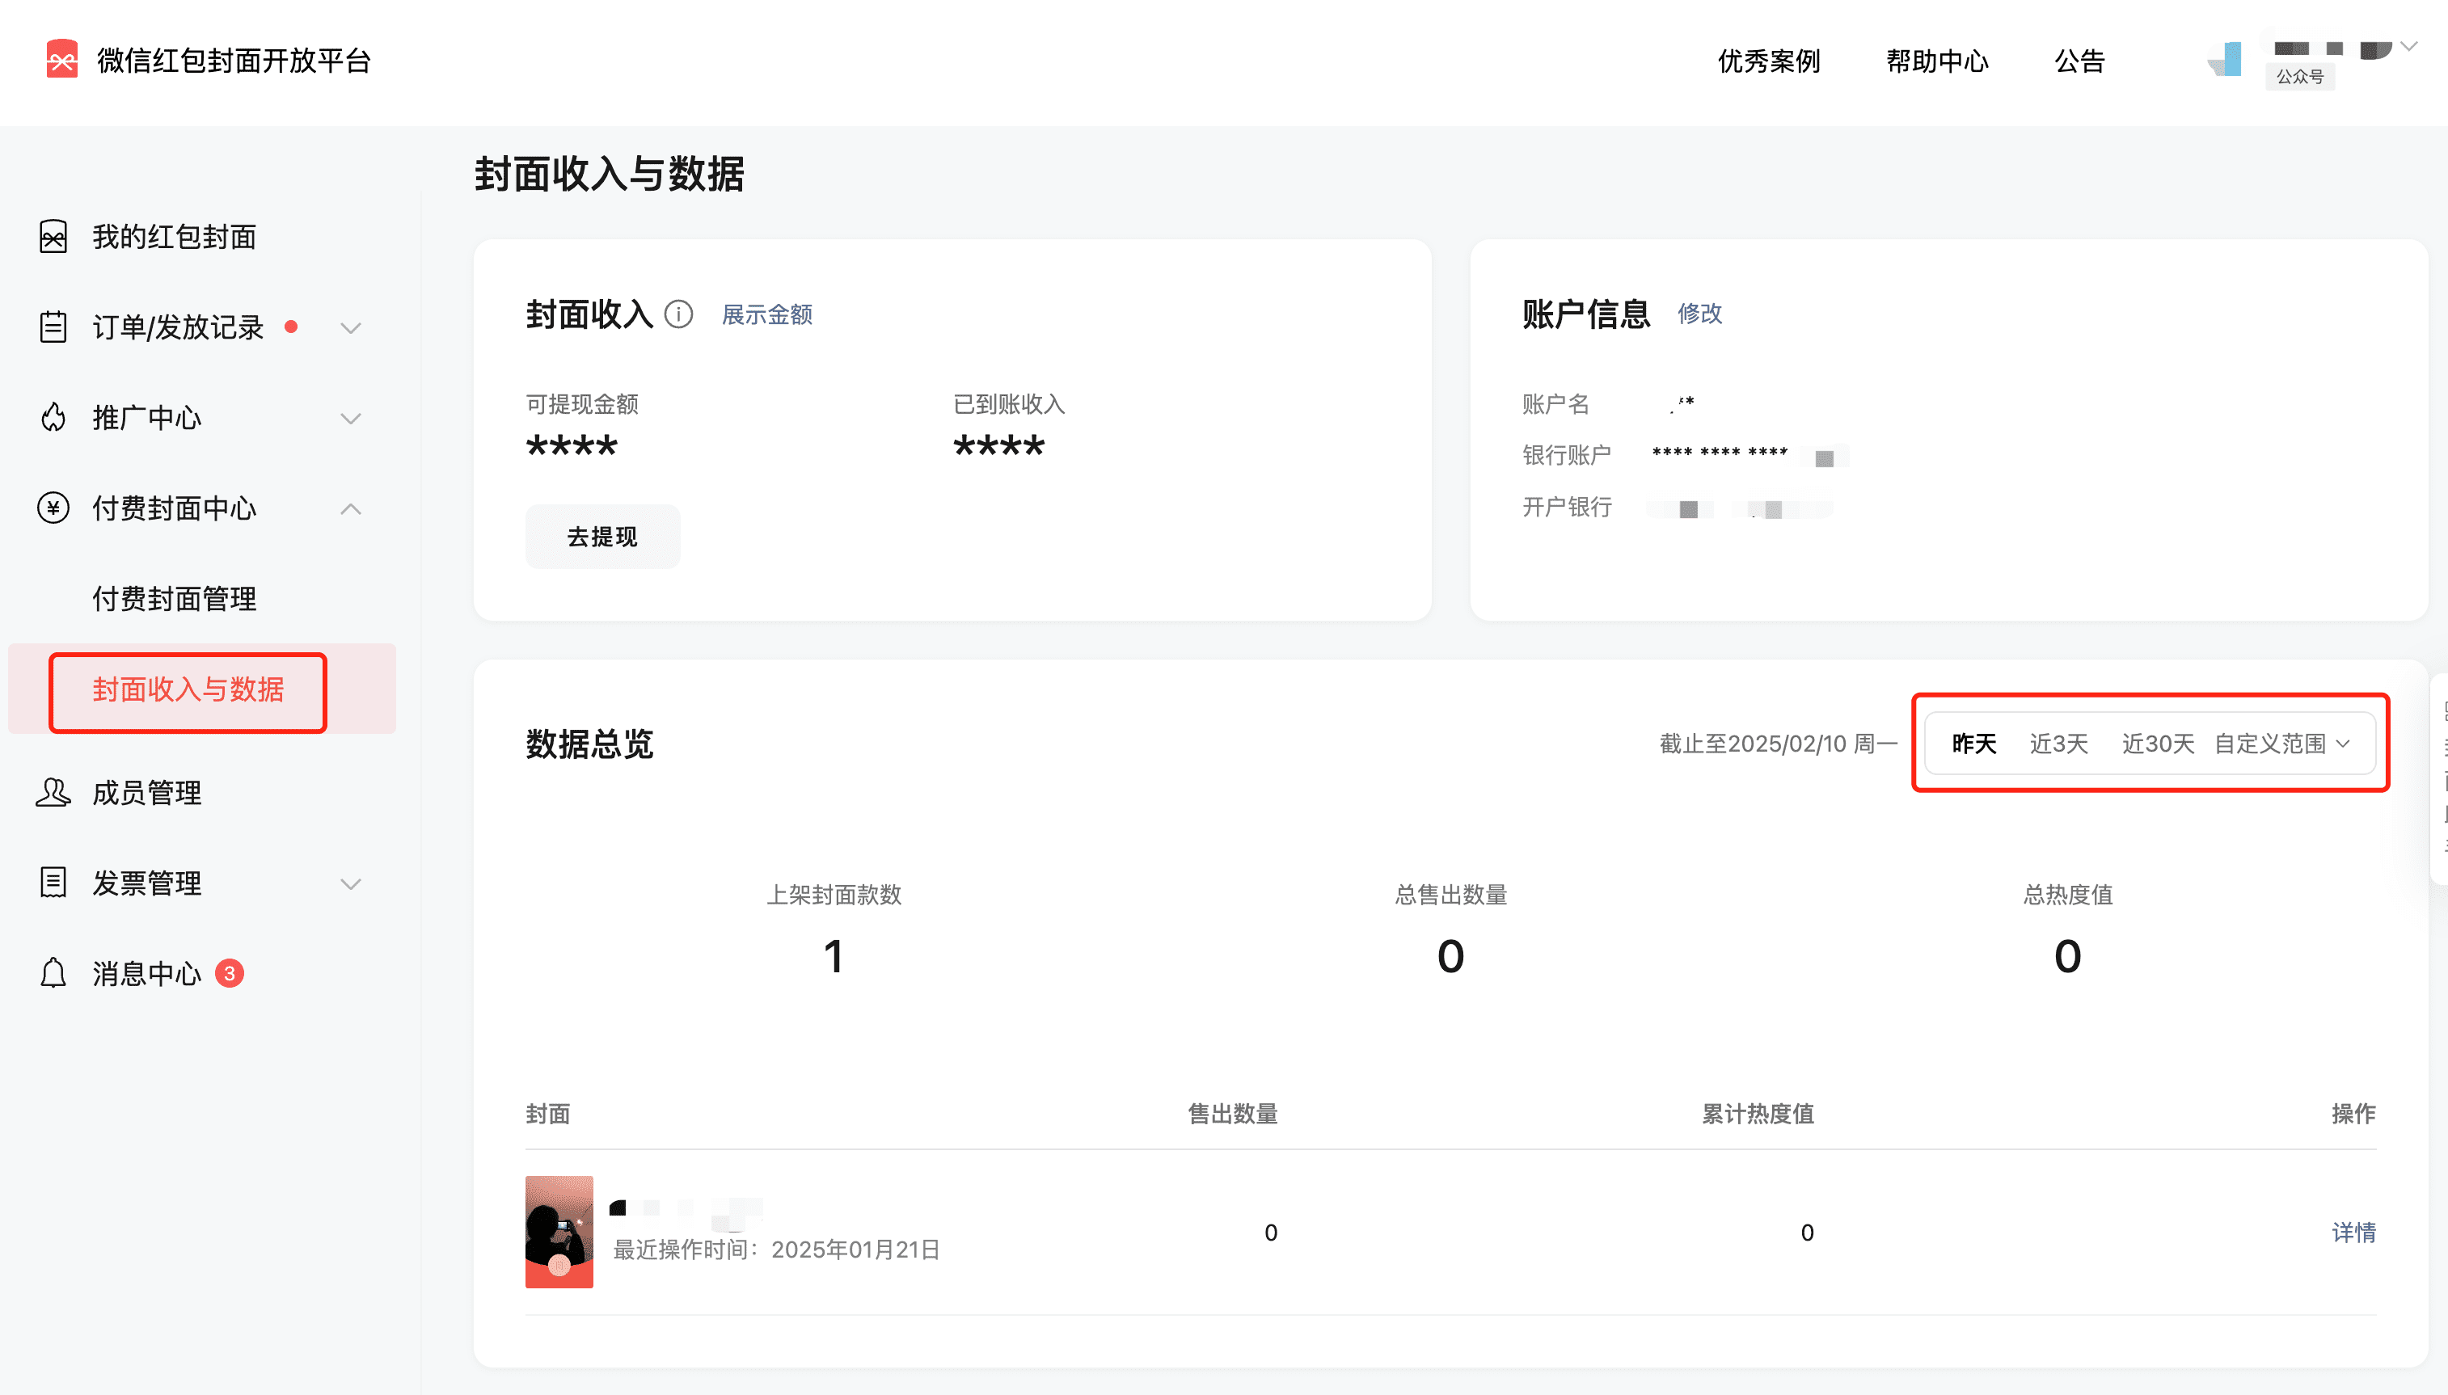
Task: Keep 昨天 selected in data overview
Action: tap(1973, 744)
